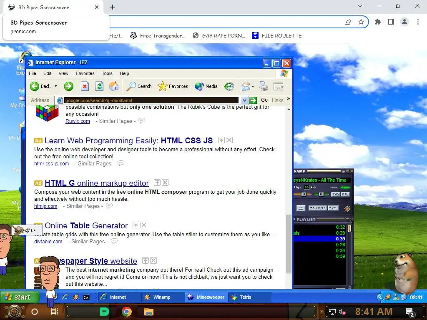Expand the Links toolbar chevron
This screenshot has height=320, width=427.
click(x=289, y=98)
